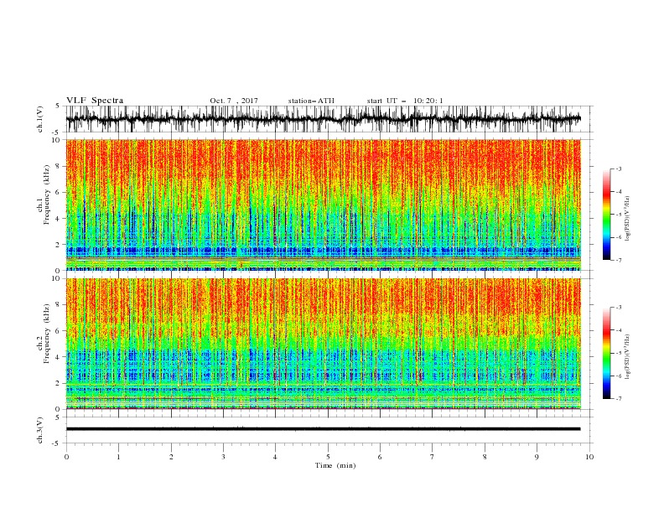The image size is (664, 513).
Task: Click the "start UT = 10:20: 1" text
Action: pyautogui.click(x=405, y=101)
